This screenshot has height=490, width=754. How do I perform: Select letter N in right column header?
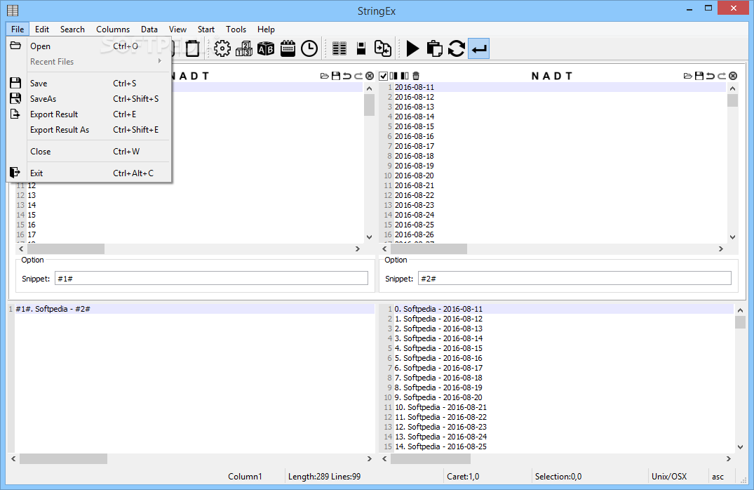pyautogui.click(x=535, y=76)
